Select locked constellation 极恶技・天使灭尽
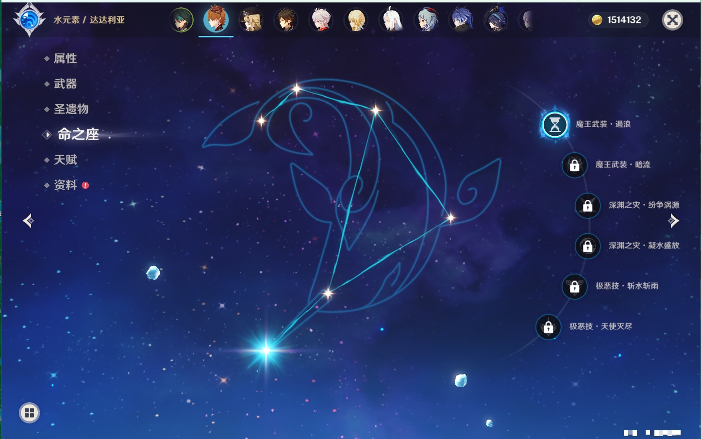Image resolution: width=701 pixels, height=439 pixels. tap(549, 327)
